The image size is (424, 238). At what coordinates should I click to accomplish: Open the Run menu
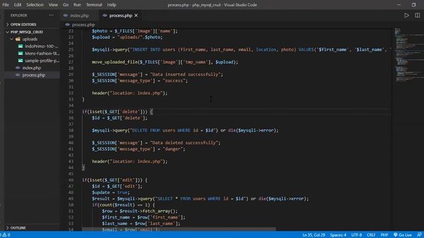[x=77, y=5]
